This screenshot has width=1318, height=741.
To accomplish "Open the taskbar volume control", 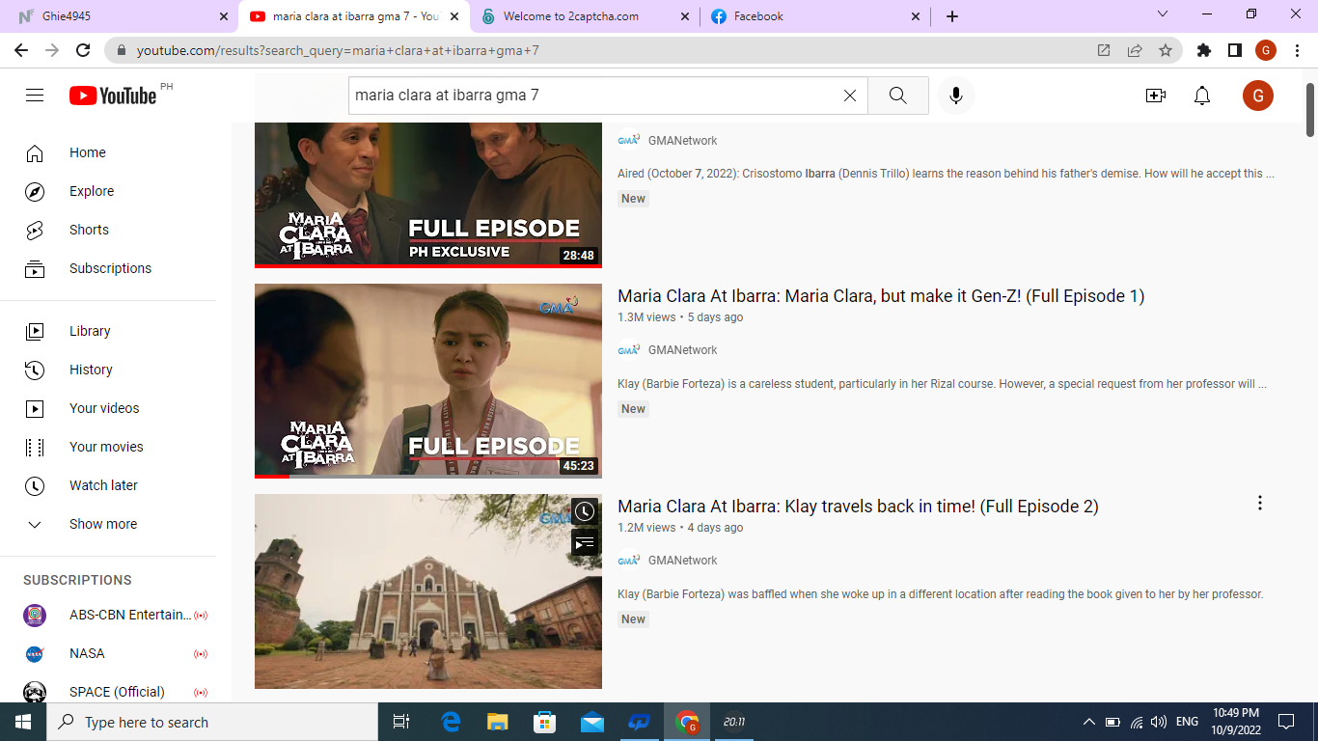I will click(x=1159, y=722).
